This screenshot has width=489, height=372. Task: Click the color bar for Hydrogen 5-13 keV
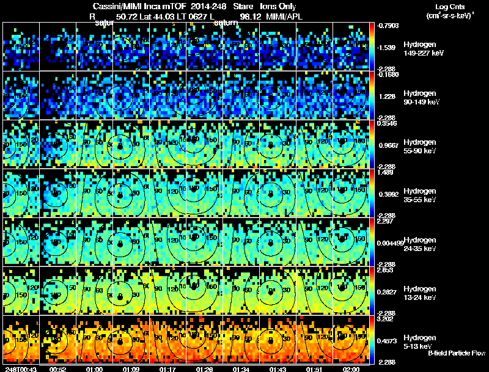tap(372, 340)
